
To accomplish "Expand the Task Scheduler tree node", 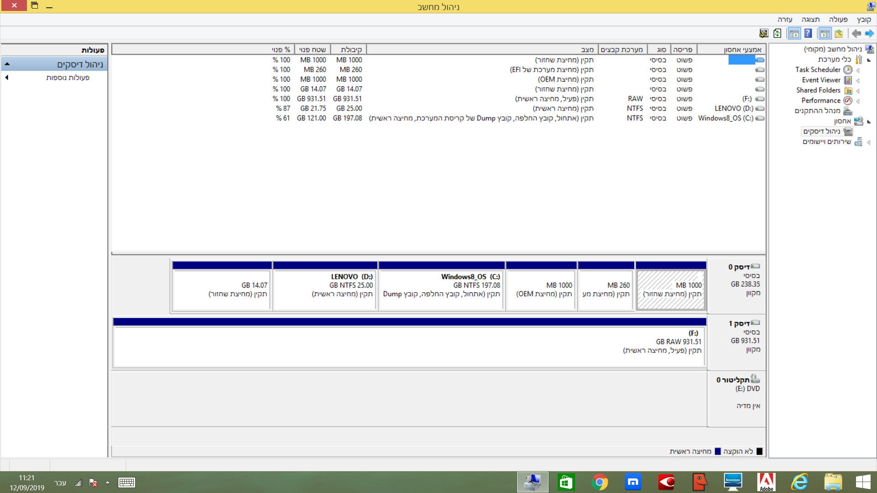I will coord(858,70).
